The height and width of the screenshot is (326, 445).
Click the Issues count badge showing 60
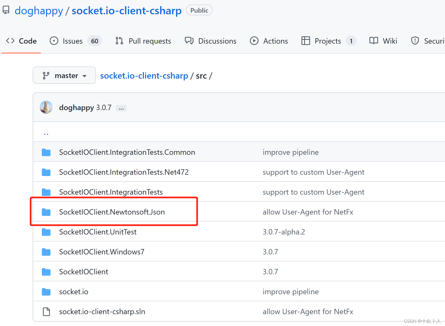(94, 41)
